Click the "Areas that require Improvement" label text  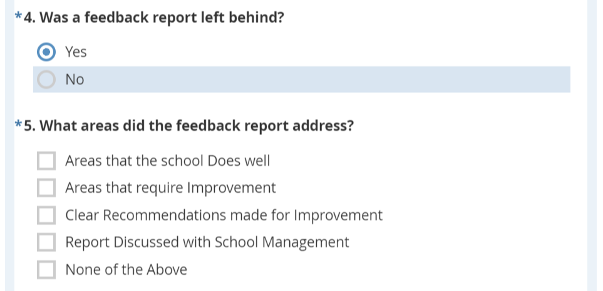170,188
